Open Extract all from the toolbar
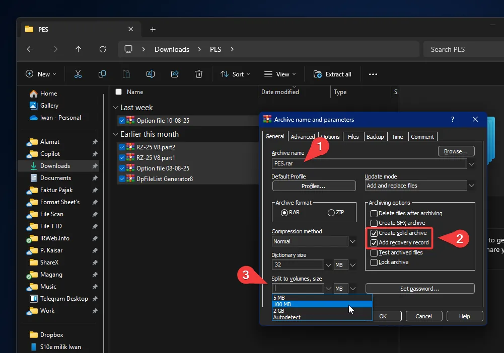 coord(332,74)
